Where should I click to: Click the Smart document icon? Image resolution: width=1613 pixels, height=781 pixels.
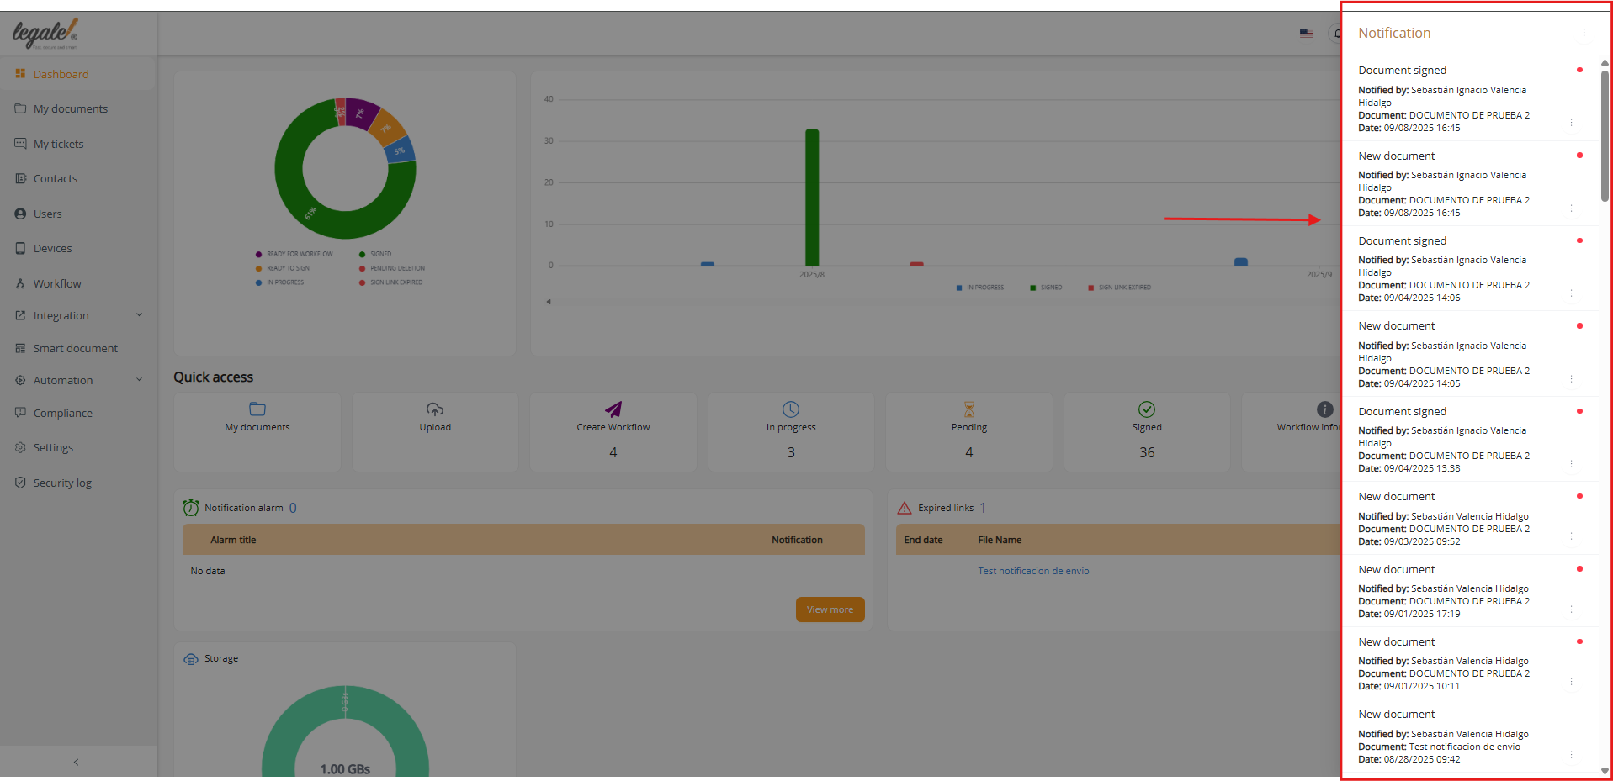click(20, 348)
